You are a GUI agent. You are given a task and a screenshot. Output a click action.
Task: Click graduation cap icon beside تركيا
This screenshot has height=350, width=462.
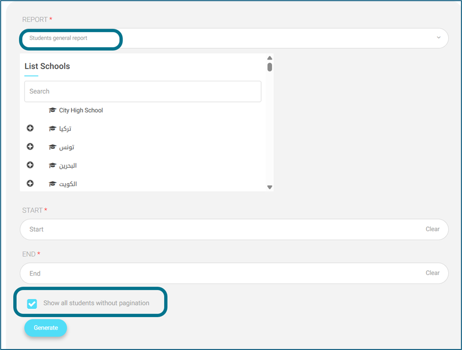53,128
